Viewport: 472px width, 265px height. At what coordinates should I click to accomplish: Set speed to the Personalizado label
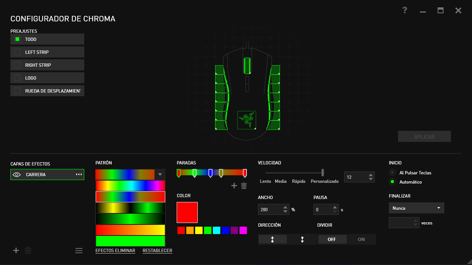click(325, 181)
